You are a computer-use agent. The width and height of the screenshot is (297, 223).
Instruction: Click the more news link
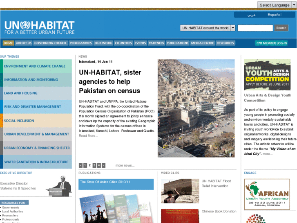[125, 165]
